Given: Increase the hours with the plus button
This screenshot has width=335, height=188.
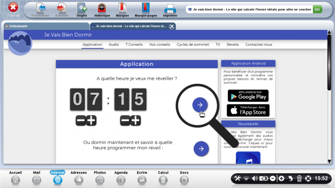Looking at the screenshot, I should coord(91,121).
